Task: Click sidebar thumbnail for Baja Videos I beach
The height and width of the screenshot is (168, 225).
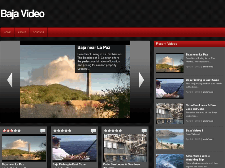Action: click(x=170, y=139)
